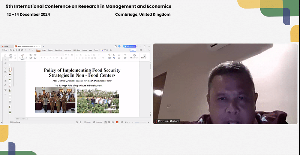Click the 'Click to add notes' field

pyautogui.click(x=23, y=119)
